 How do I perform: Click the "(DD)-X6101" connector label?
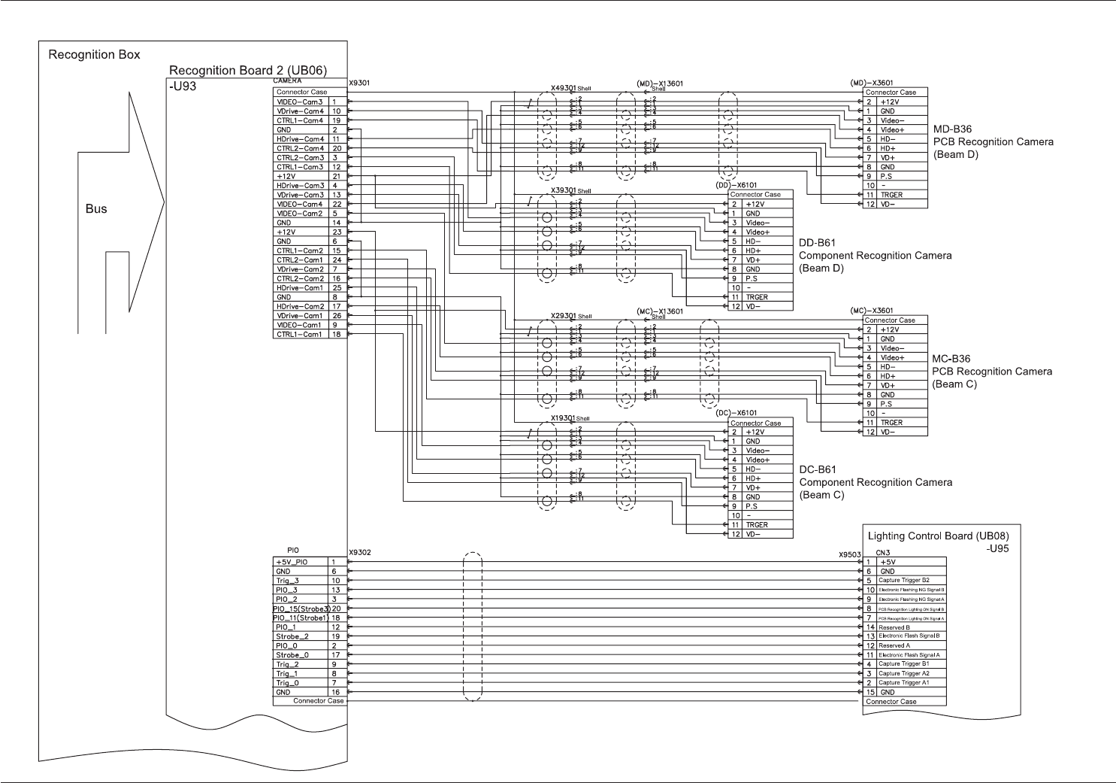[737, 185]
